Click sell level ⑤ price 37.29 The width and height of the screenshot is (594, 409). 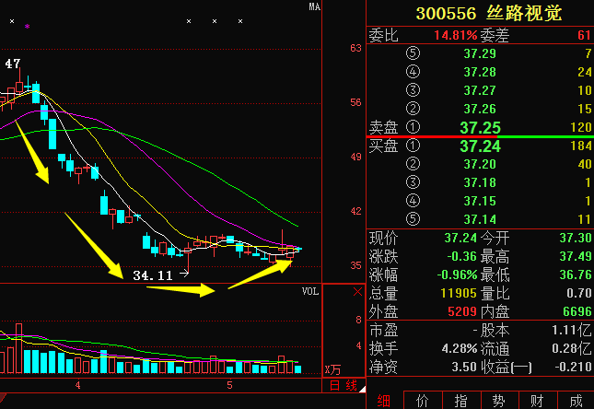pyautogui.click(x=480, y=53)
